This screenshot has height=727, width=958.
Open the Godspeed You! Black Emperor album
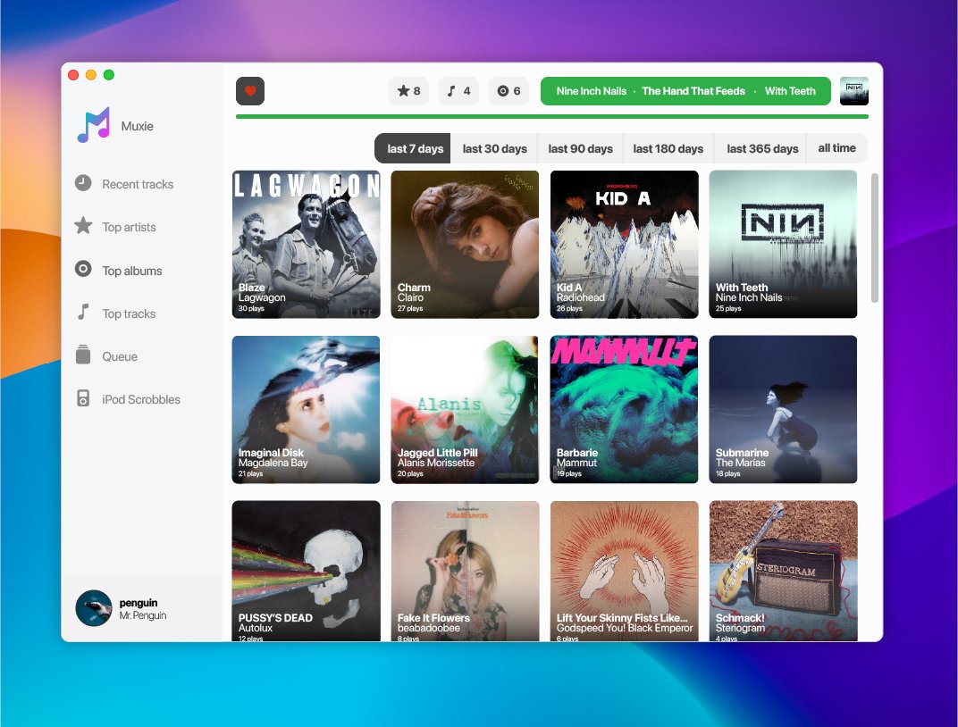click(625, 571)
